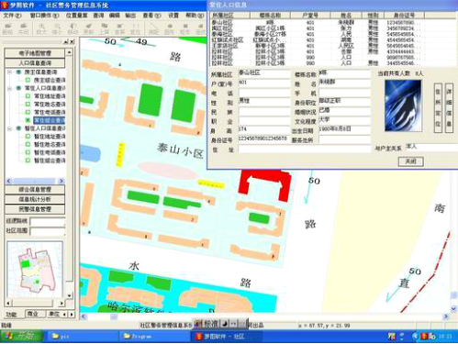Viewport: 458px width, 344px height.
Task: Open the 文件 menu
Action: (12, 16)
